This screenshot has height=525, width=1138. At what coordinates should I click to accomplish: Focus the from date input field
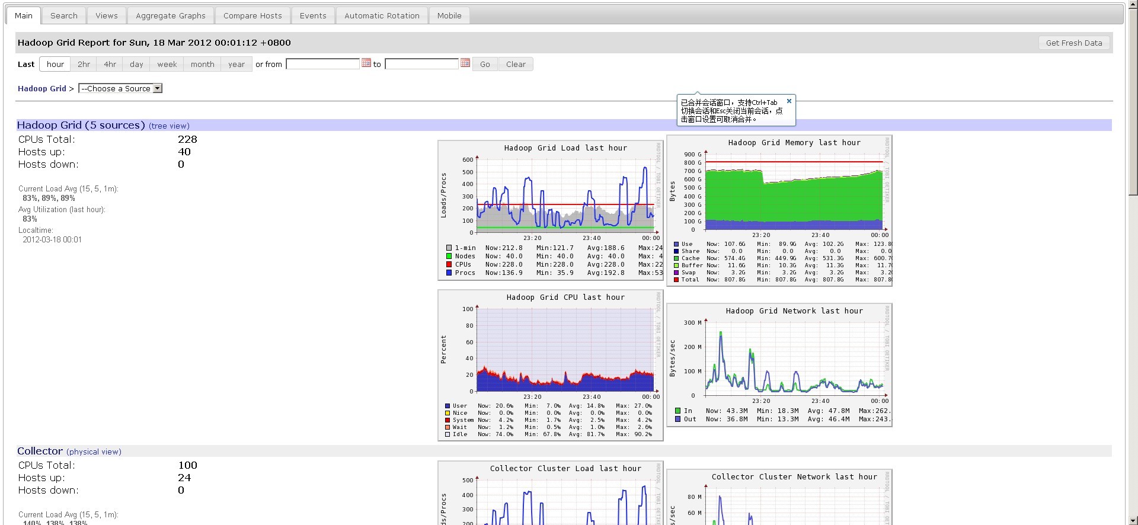click(322, 63)
